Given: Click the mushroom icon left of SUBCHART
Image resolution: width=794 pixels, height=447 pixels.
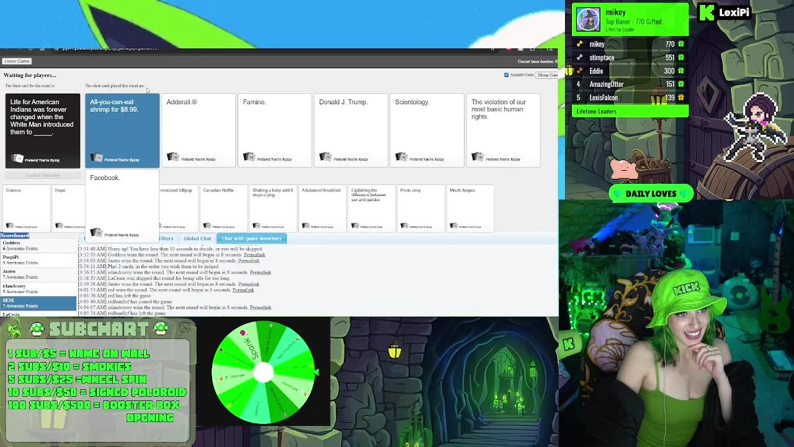Looking at the screenshot, I should point(37,328).
